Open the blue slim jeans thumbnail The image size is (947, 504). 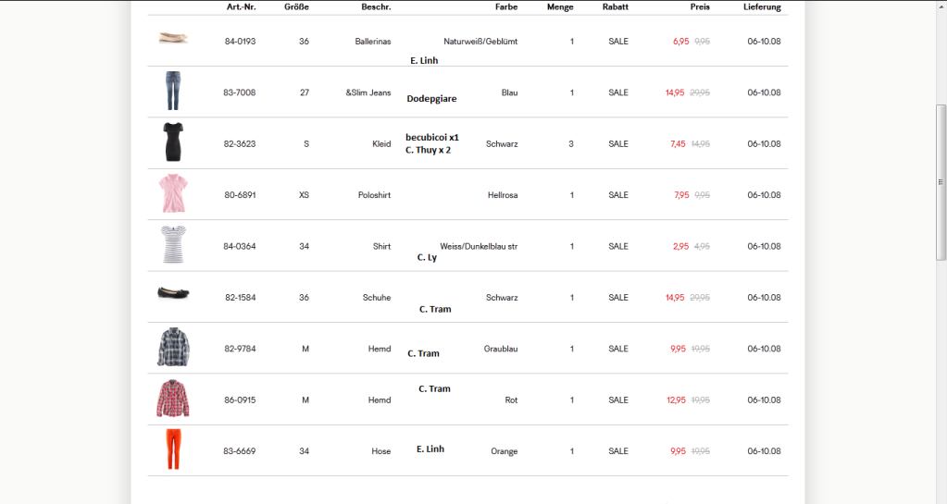click(173, 92)
